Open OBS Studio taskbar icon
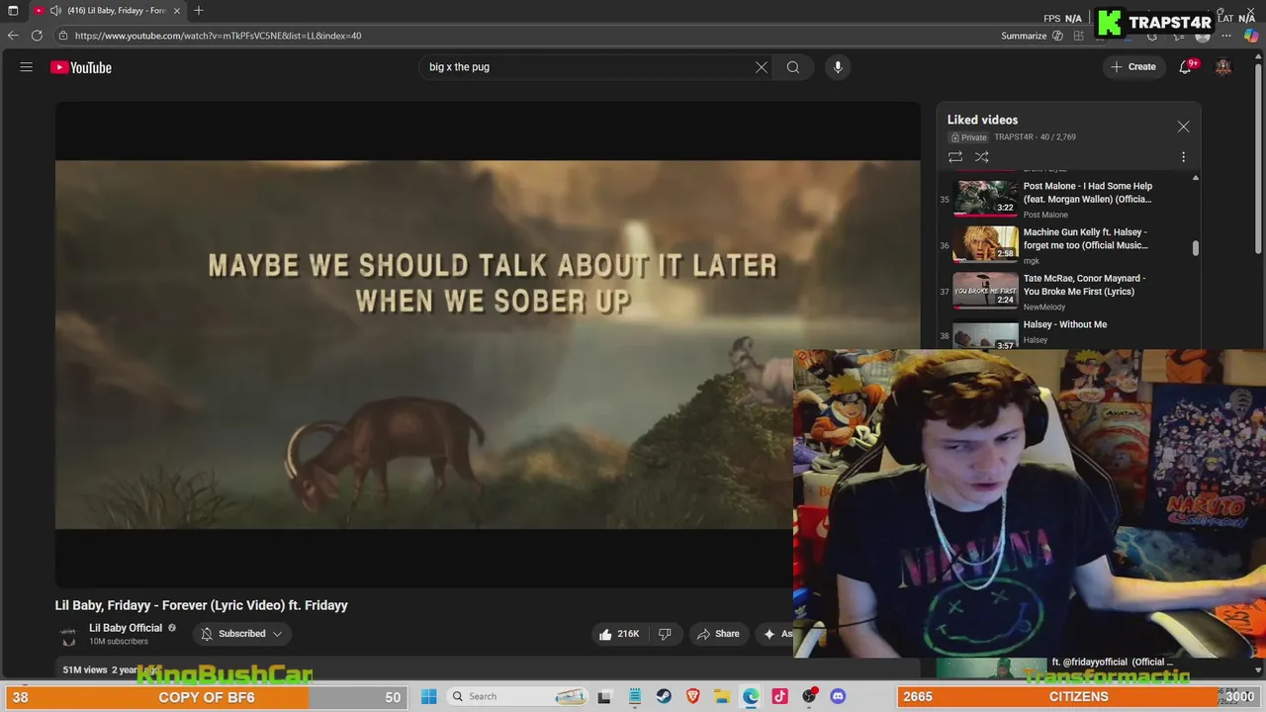 pyautogui.click(x=810, y=696)
